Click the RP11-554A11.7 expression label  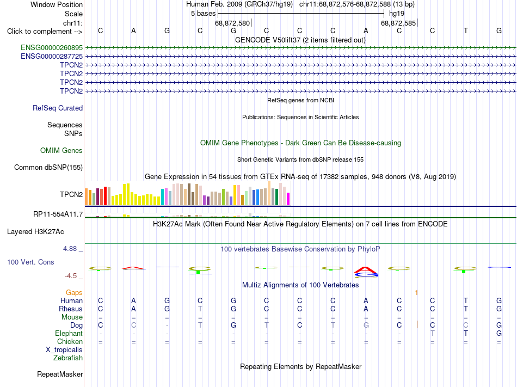[58, 214]
